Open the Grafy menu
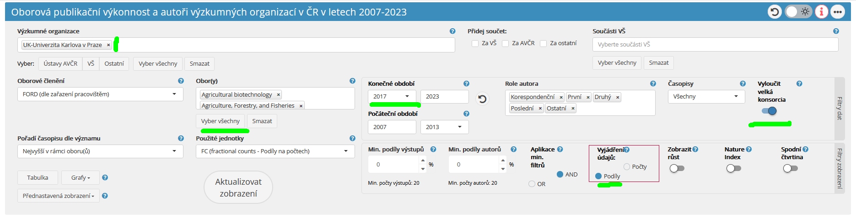Screen dimensions: 856x218 [81, 178]
